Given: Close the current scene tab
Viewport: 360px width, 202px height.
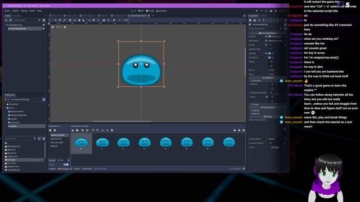Looking at the screenshot, I should (x=148, y=16).
